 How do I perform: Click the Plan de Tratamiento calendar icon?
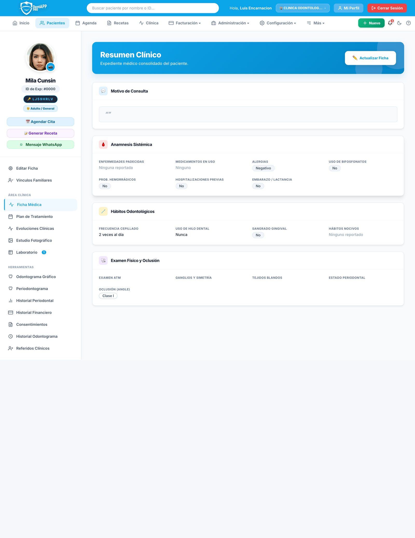point(11,217)
